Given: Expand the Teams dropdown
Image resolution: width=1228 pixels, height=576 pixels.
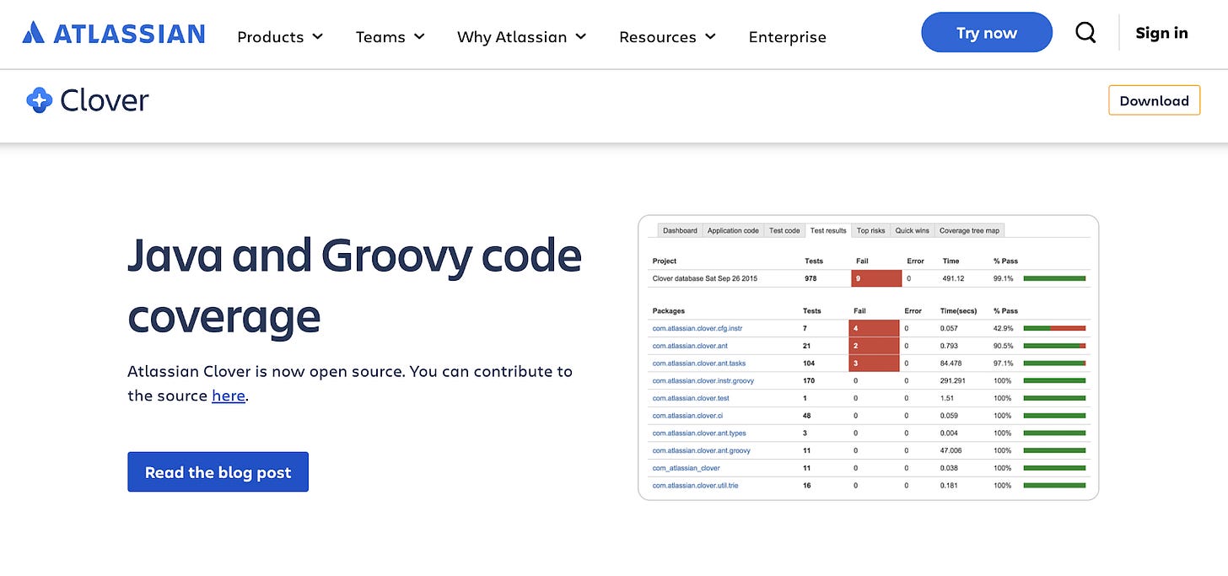Looking at the screenshot, I should pyautogui.click(x=390, y=37).
